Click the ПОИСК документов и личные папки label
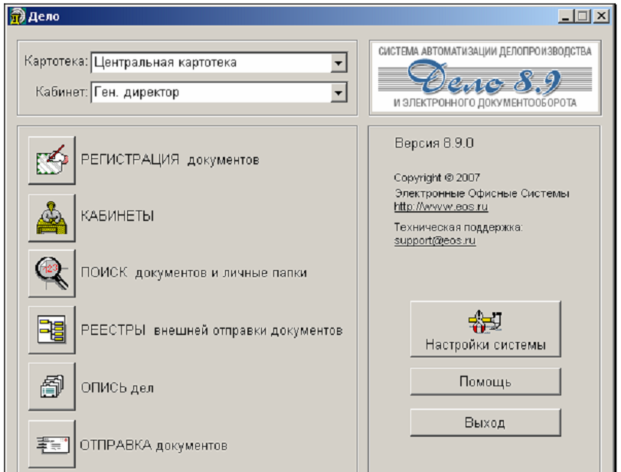 point(194,272)
